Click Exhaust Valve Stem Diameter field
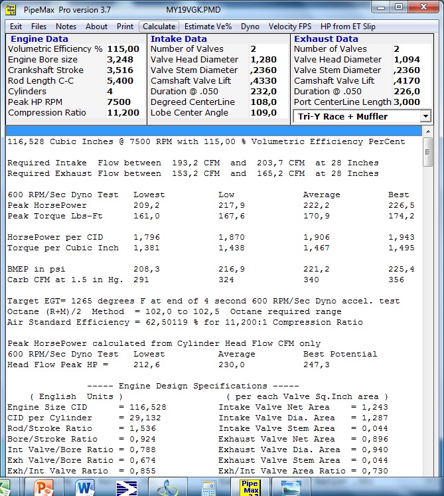The height and width of the screenshot is (496, 444). point(412,70)
